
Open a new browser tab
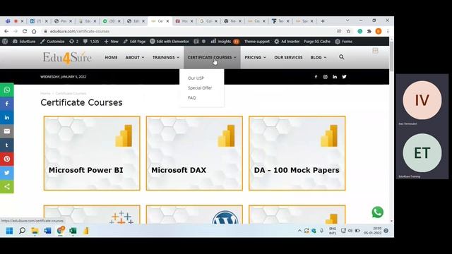(323, 21)
